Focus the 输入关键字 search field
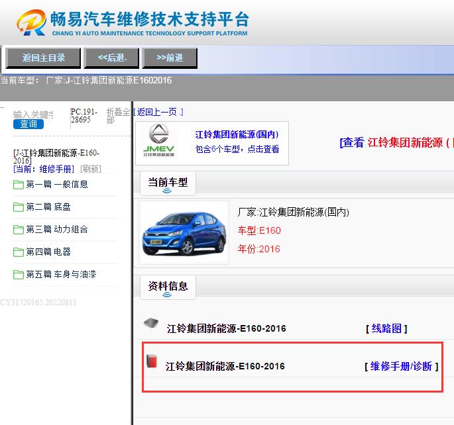The image size is (454, 425). [33, 115]
